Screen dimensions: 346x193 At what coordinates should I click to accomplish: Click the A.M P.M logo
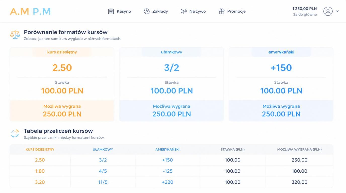click(30, 11)
